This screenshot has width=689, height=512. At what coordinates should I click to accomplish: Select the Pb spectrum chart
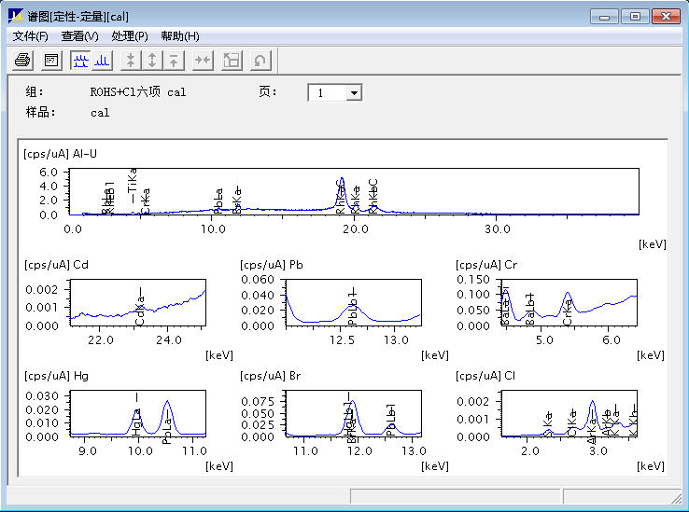click(x=353, y=301)
